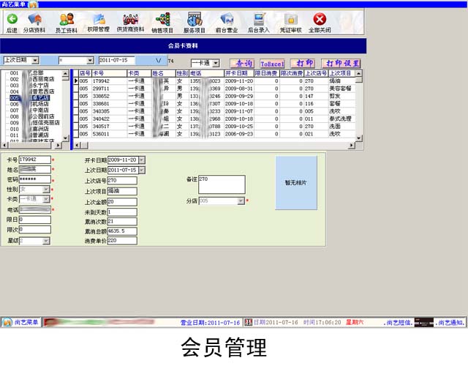The width and height of the screenshot is (468, 366).
Task: Expand the 性别 gender dropdown in form
Action: pyautogui.click(x=47, y=189)
